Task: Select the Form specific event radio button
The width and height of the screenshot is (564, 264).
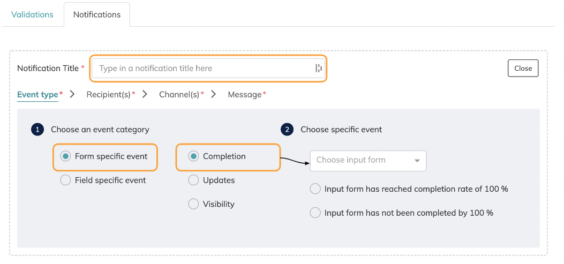Action: pyautogui.click(x=65, y=156)
